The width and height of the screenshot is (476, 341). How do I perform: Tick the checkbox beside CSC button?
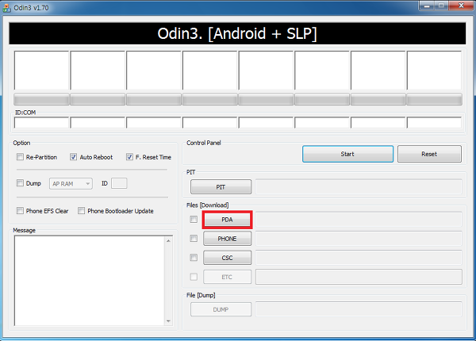(194, 258)
